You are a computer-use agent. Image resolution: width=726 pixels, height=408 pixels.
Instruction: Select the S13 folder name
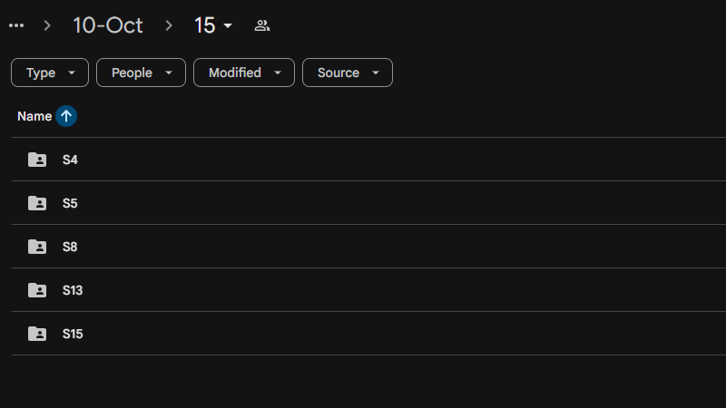click(73, 290)
